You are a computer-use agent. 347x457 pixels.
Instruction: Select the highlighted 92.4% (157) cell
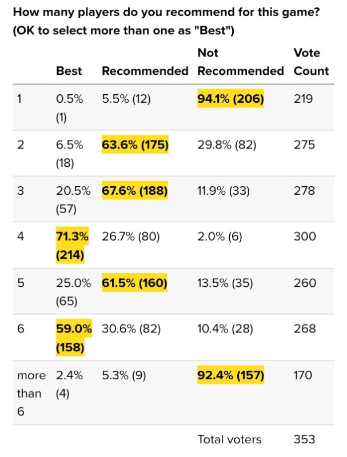pyautogui.click(x=230, y=375)
